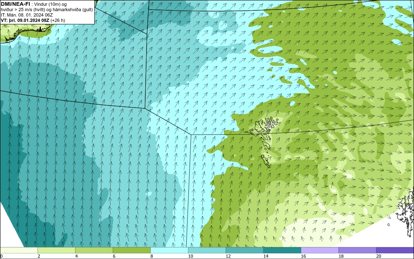414x259 pixels.
Task: Click the "DMI/NEA-FI" model title text
Action: tap(15, 4)
